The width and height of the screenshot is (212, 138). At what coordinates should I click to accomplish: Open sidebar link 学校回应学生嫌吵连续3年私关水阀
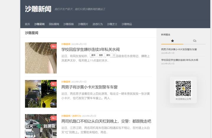pyautogui.click(x=180, y=60)
